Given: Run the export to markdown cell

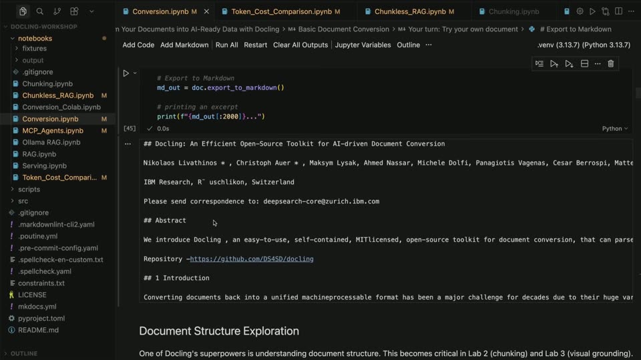Looking at the screenshot, I should pyautogui.click(x=126, y=73).
